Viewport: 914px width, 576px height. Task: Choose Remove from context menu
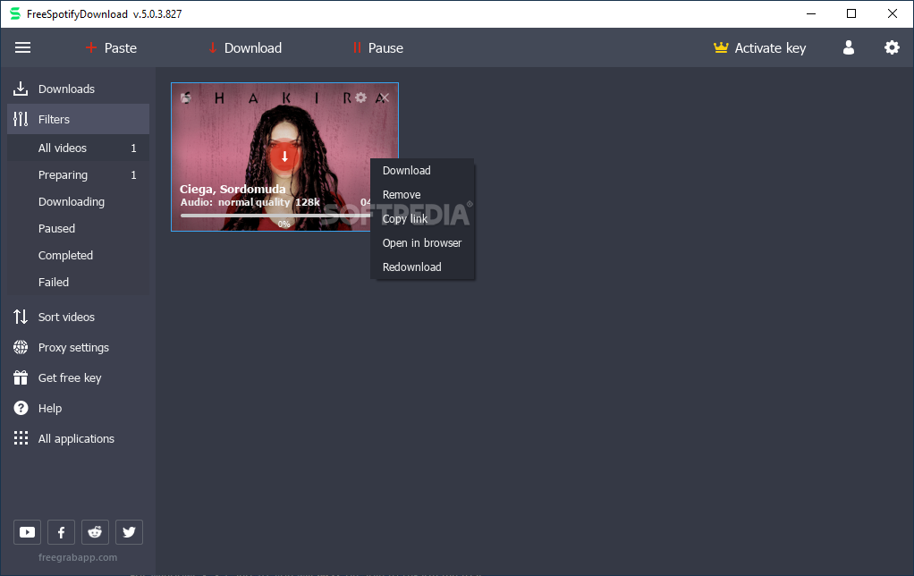[423, 195]
